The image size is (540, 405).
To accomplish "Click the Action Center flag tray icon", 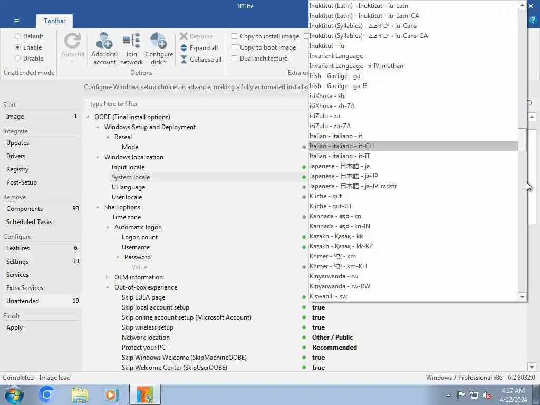I will pos(461,394).
